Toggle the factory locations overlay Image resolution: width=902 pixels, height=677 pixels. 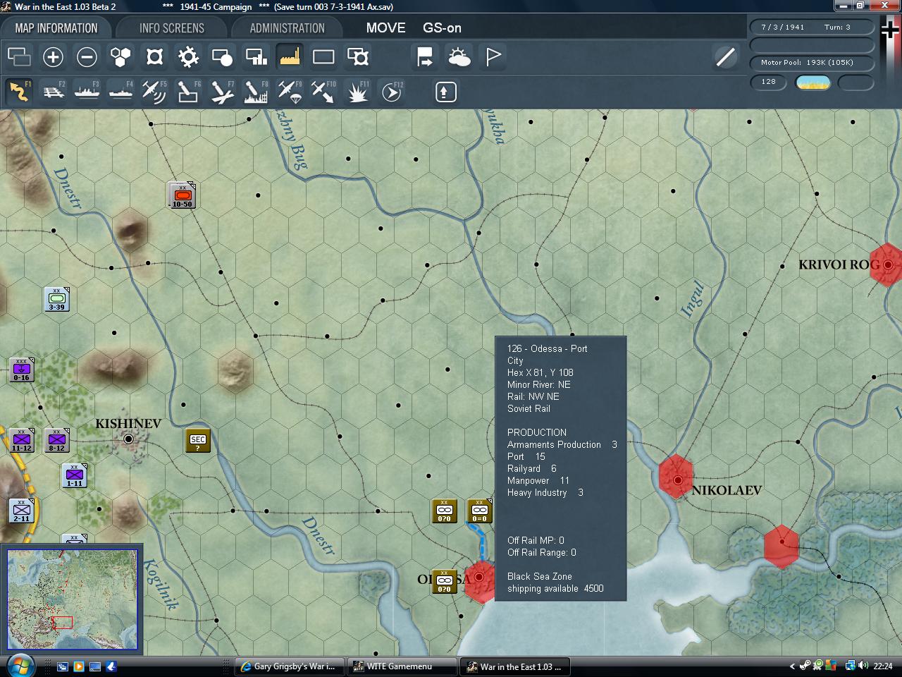click(290, 57)
